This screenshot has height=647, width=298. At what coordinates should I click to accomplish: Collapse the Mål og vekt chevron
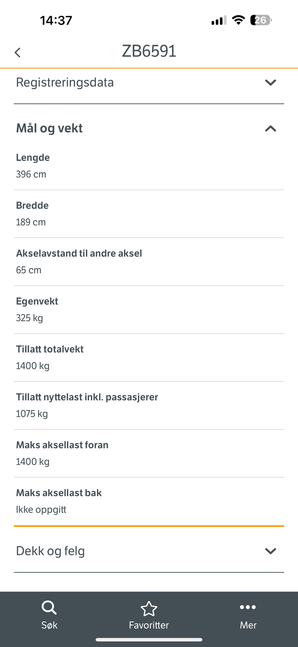(270, 128)
